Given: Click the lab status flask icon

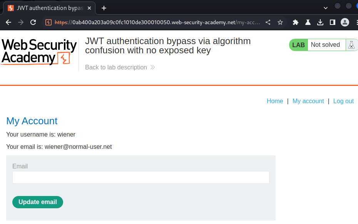Looking at the screenshot, I should coord(351,45).
